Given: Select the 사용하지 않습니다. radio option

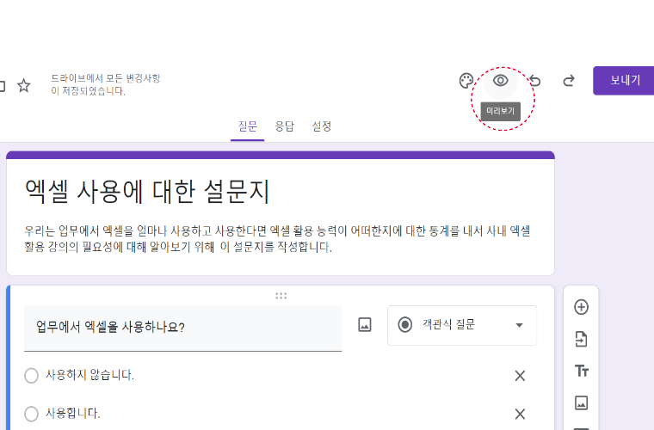Looking at the screenshot, I should pos(31,376).
